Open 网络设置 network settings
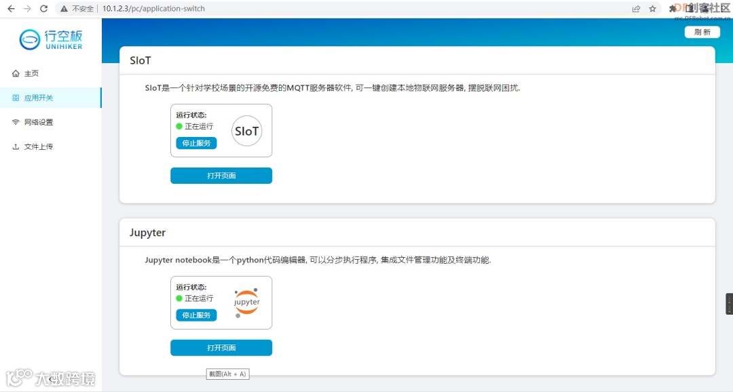Image resolution: width=733 pixels, height=392 pixels. [50, 122]
